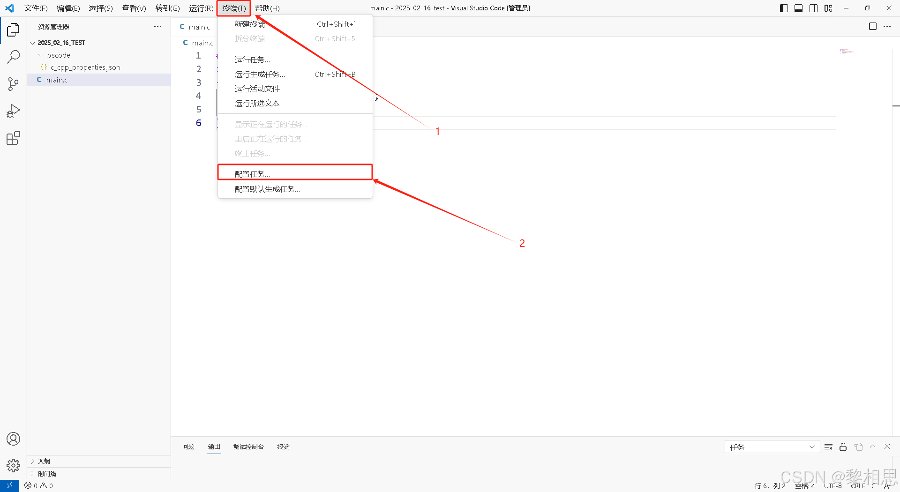This screenshot has width=900, height=492.
Task: Open the 转到(G) menu
Action: [167, 8]
